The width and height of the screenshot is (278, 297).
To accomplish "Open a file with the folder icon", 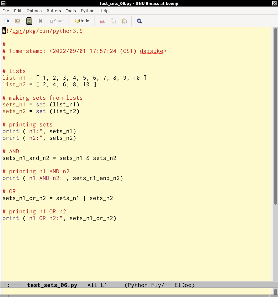I will 18,21.
